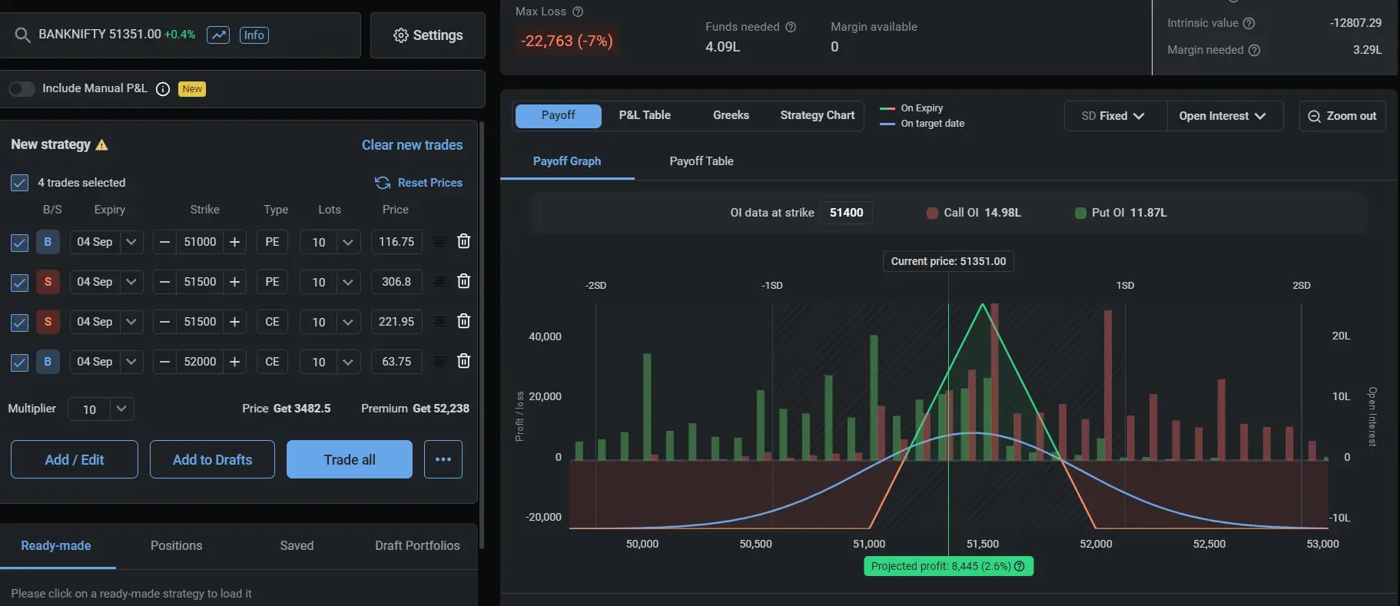The image size is (1400, 606).
Task: Uncheck the 51000 PE trade checkbox
Action: 19,243
